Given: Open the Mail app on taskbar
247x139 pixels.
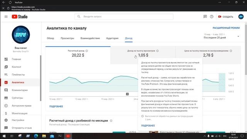Looking at the screenshot, I should coord(52,136).
